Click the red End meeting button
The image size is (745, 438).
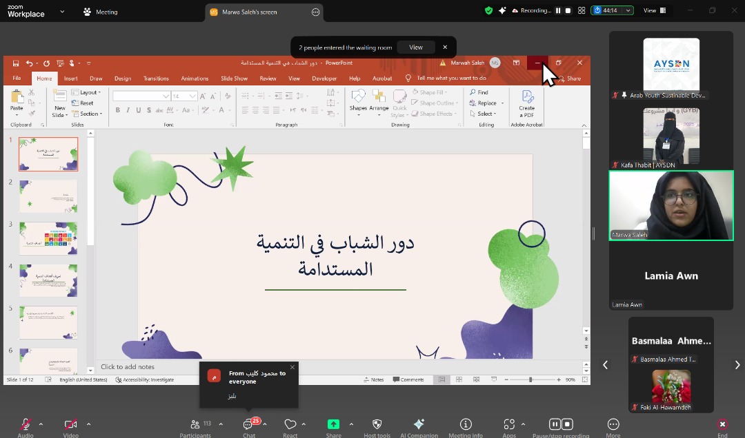click(x=722, y=425)
